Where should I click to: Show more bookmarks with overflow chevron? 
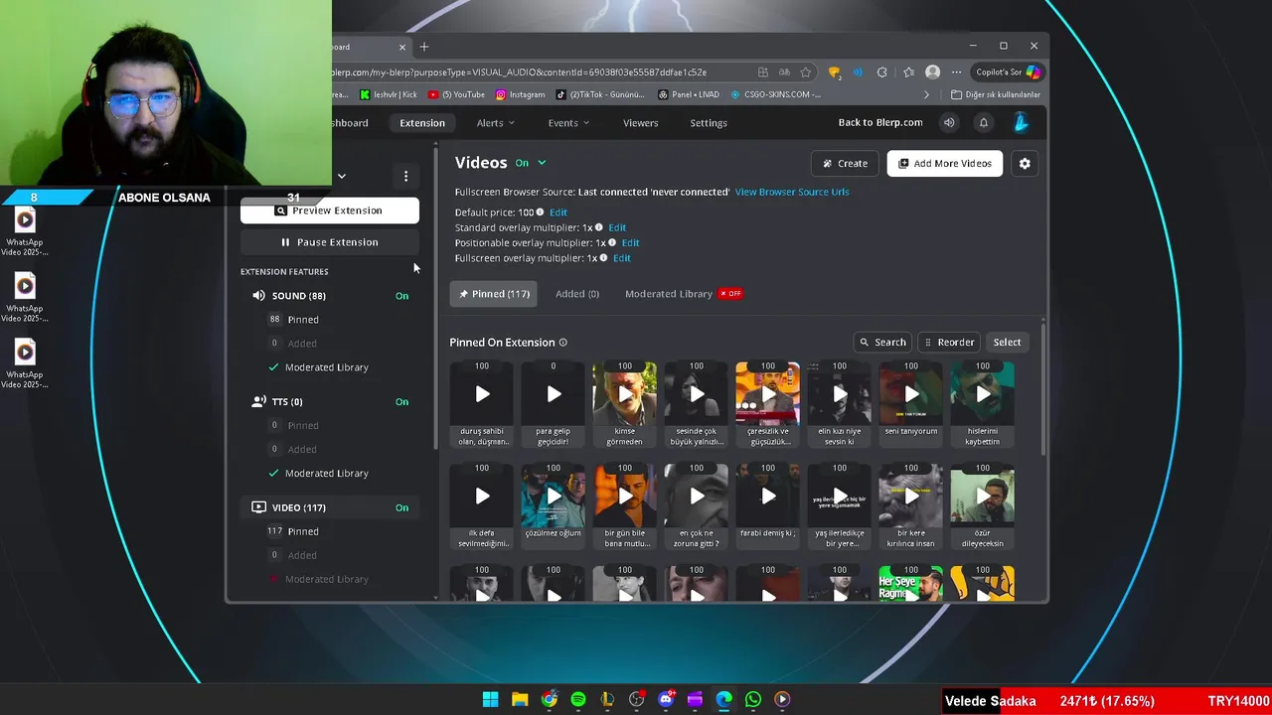(x=926, y=94)
